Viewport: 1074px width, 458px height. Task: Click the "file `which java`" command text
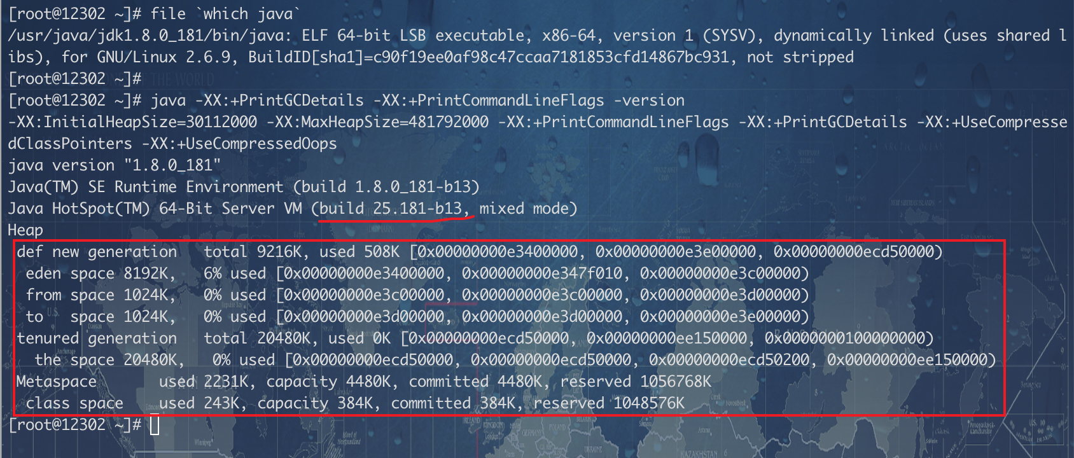[x=225, y=14]
